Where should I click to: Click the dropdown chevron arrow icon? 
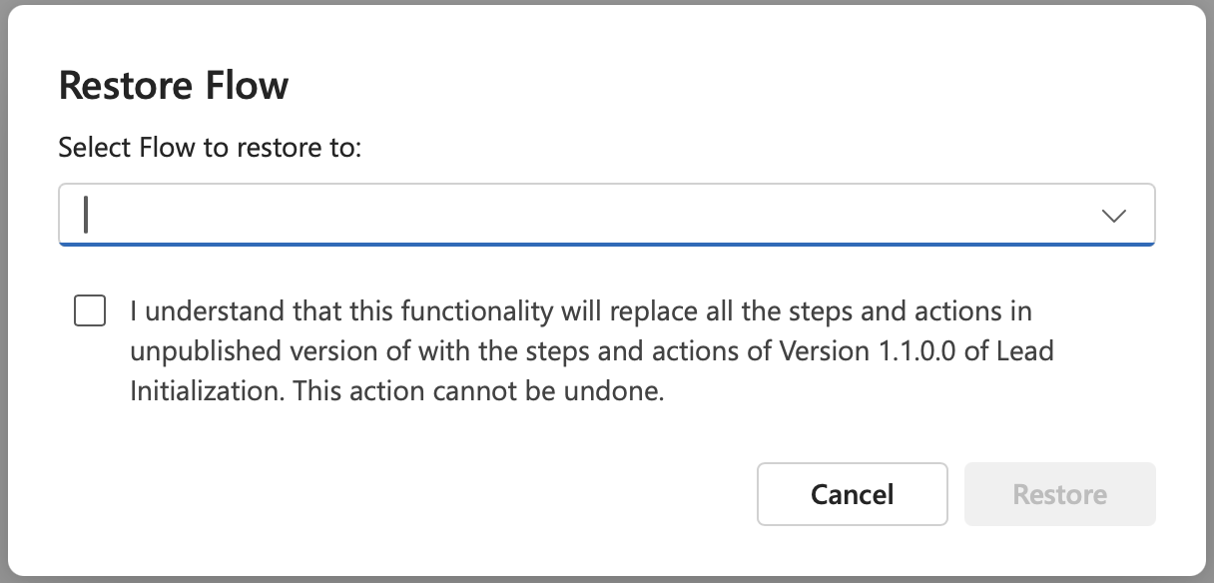[1113, 216]
